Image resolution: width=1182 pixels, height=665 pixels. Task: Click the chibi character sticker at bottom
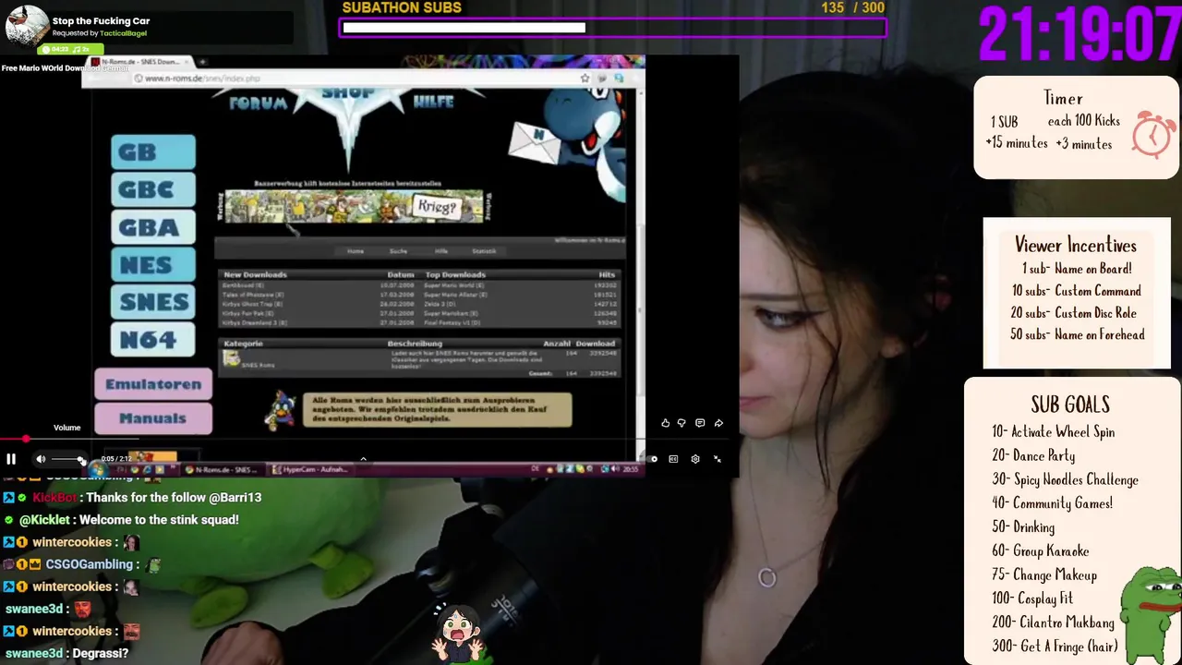pos(460,633)
